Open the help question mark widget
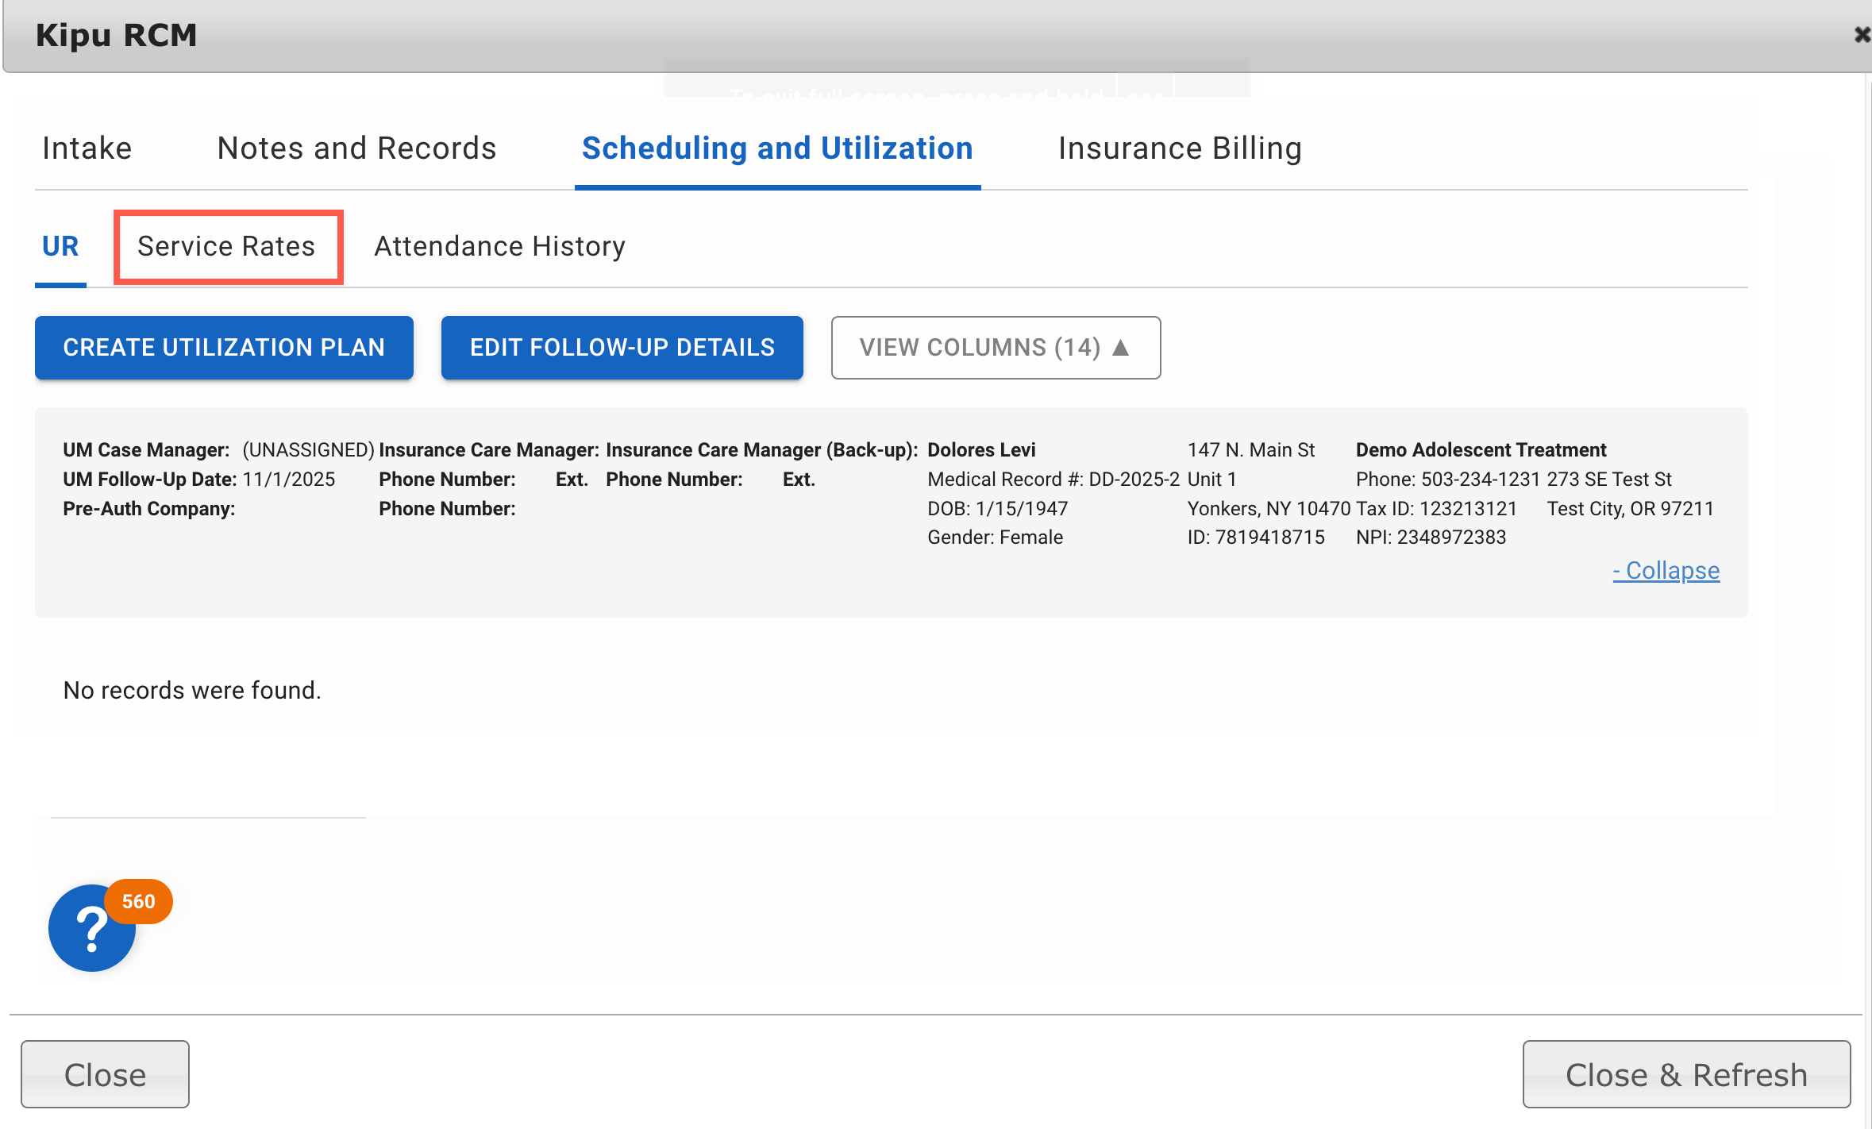The width and height of the screenshot is (1872, 1129). click(x=91, y=929)
